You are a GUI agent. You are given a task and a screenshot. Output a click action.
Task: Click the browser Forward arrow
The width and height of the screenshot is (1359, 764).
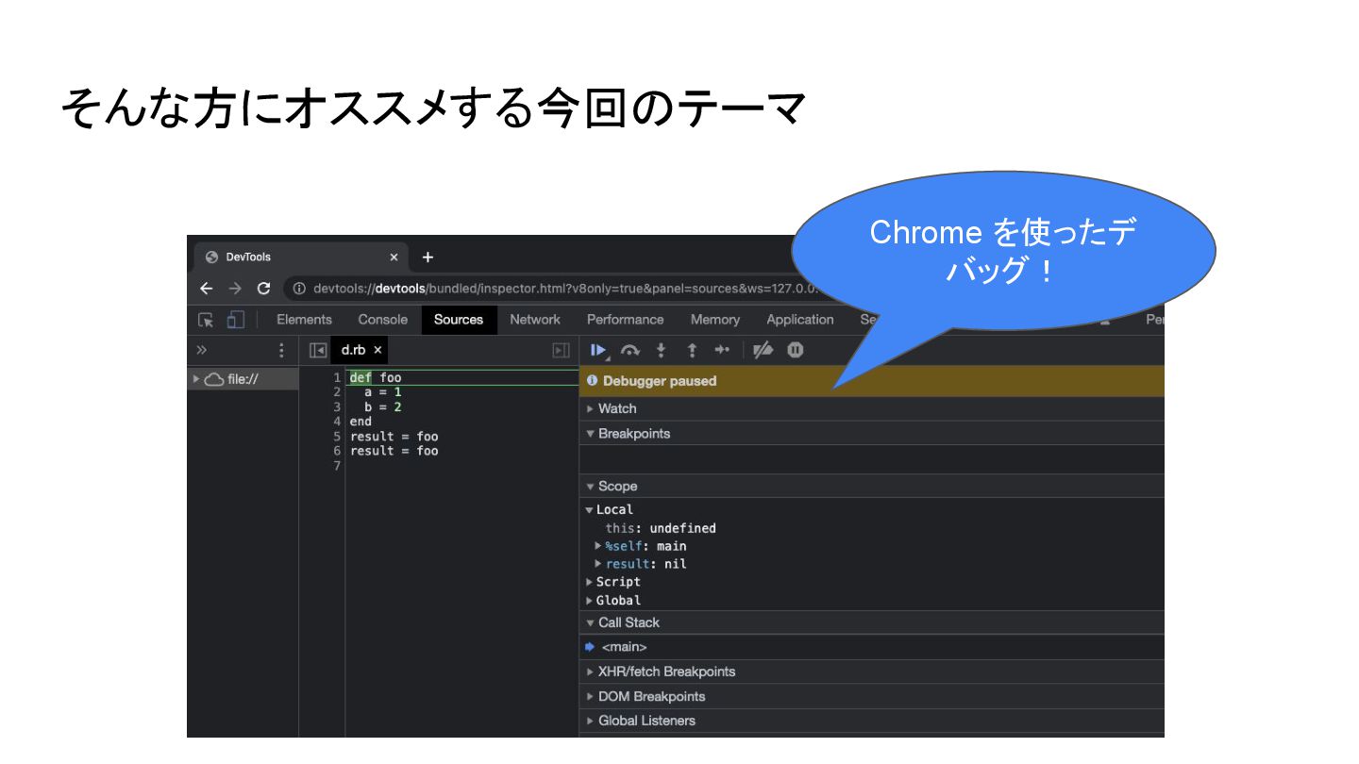coord(236,289)
